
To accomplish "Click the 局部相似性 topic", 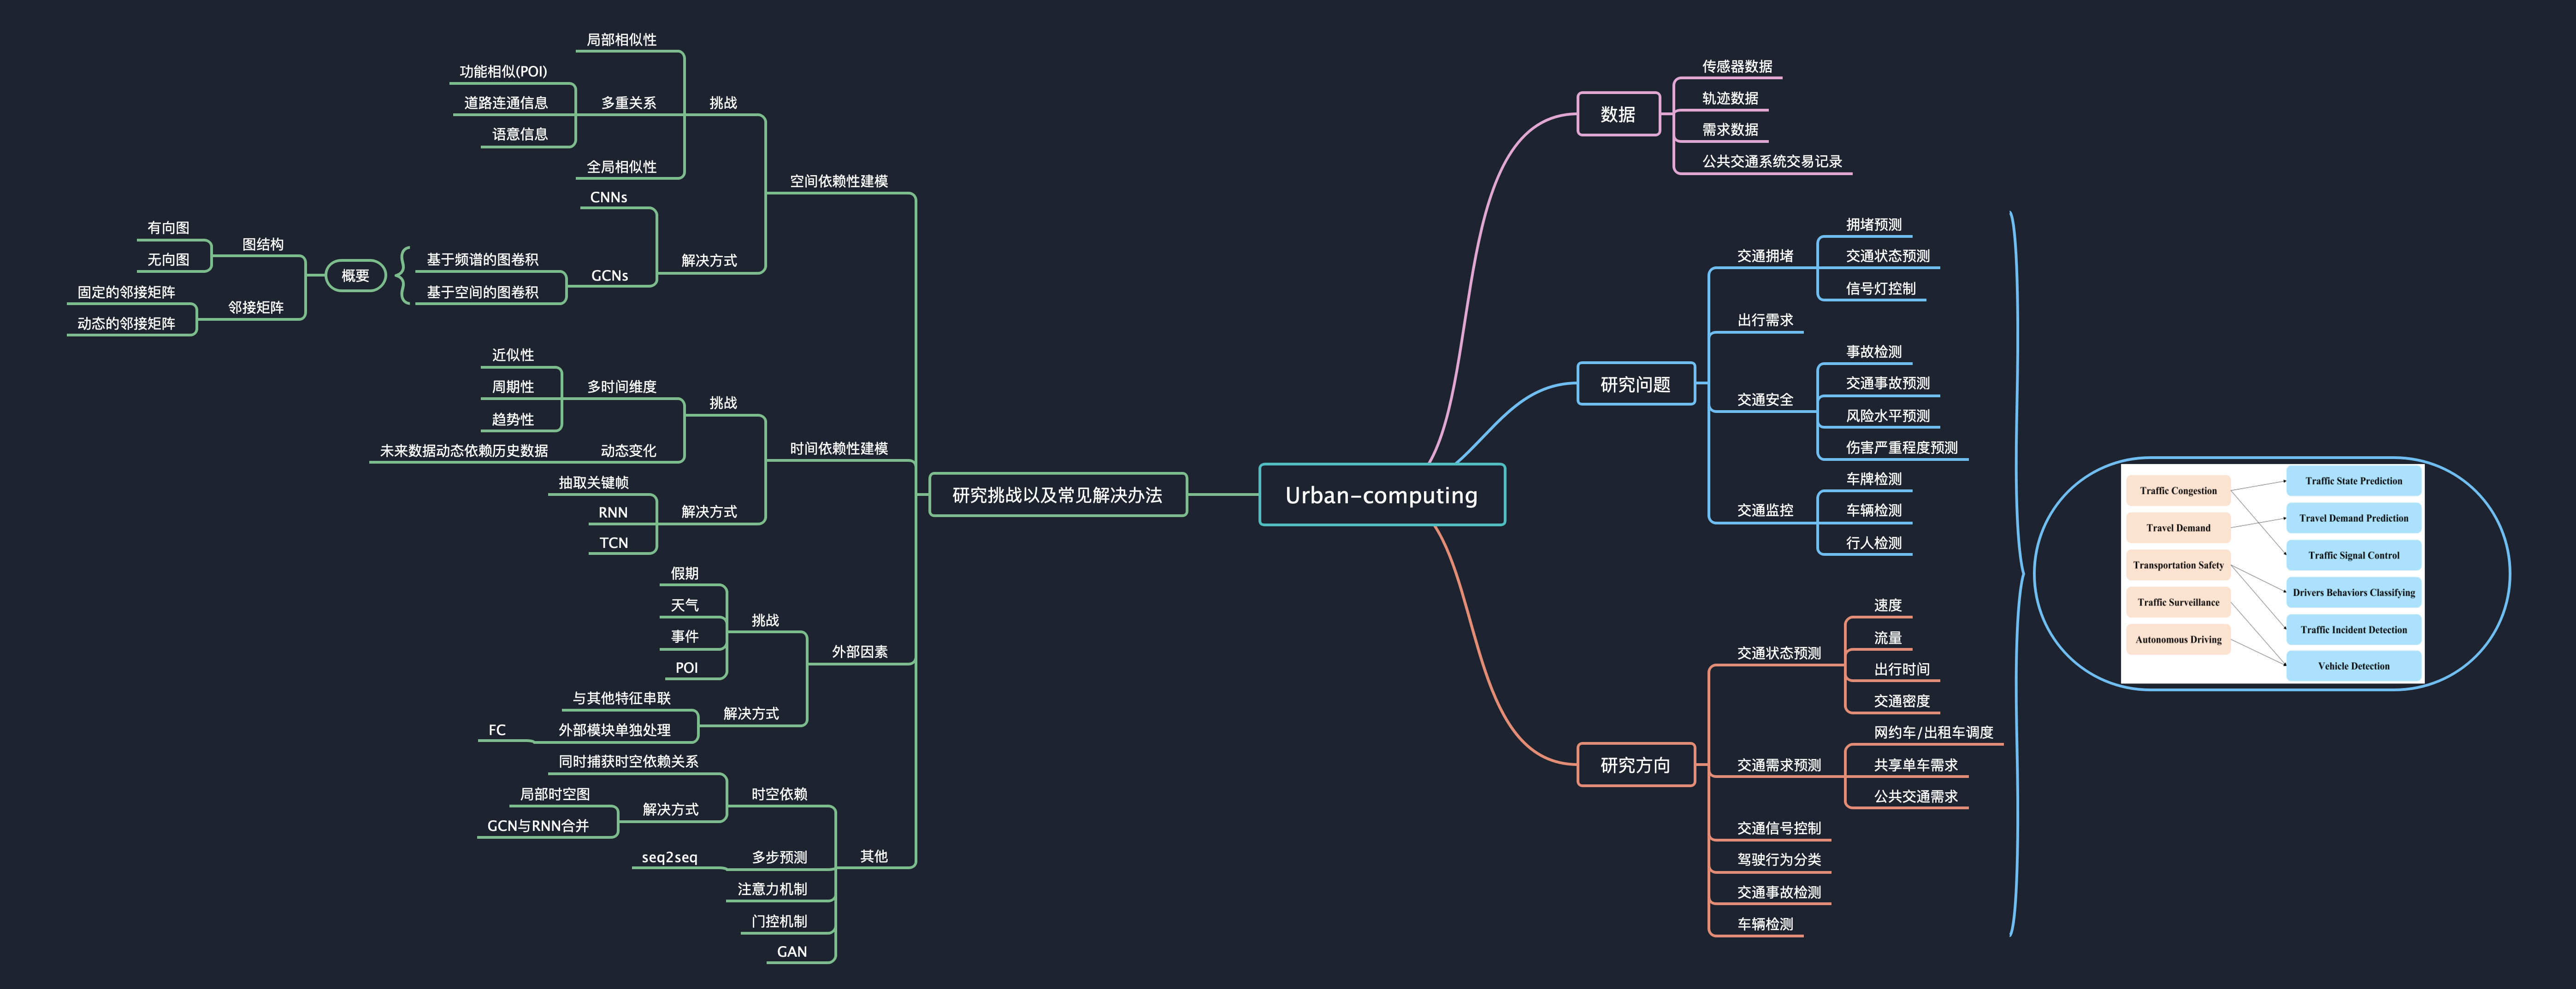I will coord(622,39).
